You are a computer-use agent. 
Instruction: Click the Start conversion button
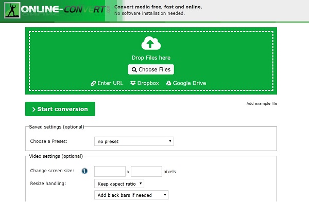point(60,109)
